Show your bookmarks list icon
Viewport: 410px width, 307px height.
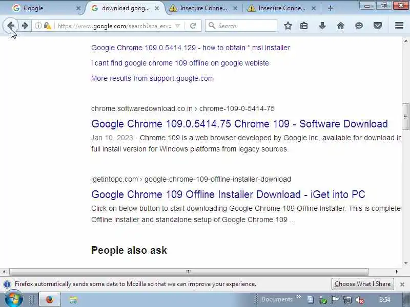click(304, 26)
